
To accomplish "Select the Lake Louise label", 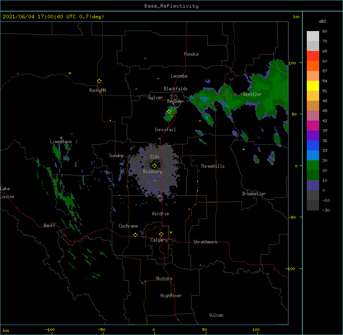I will [7, 193].
